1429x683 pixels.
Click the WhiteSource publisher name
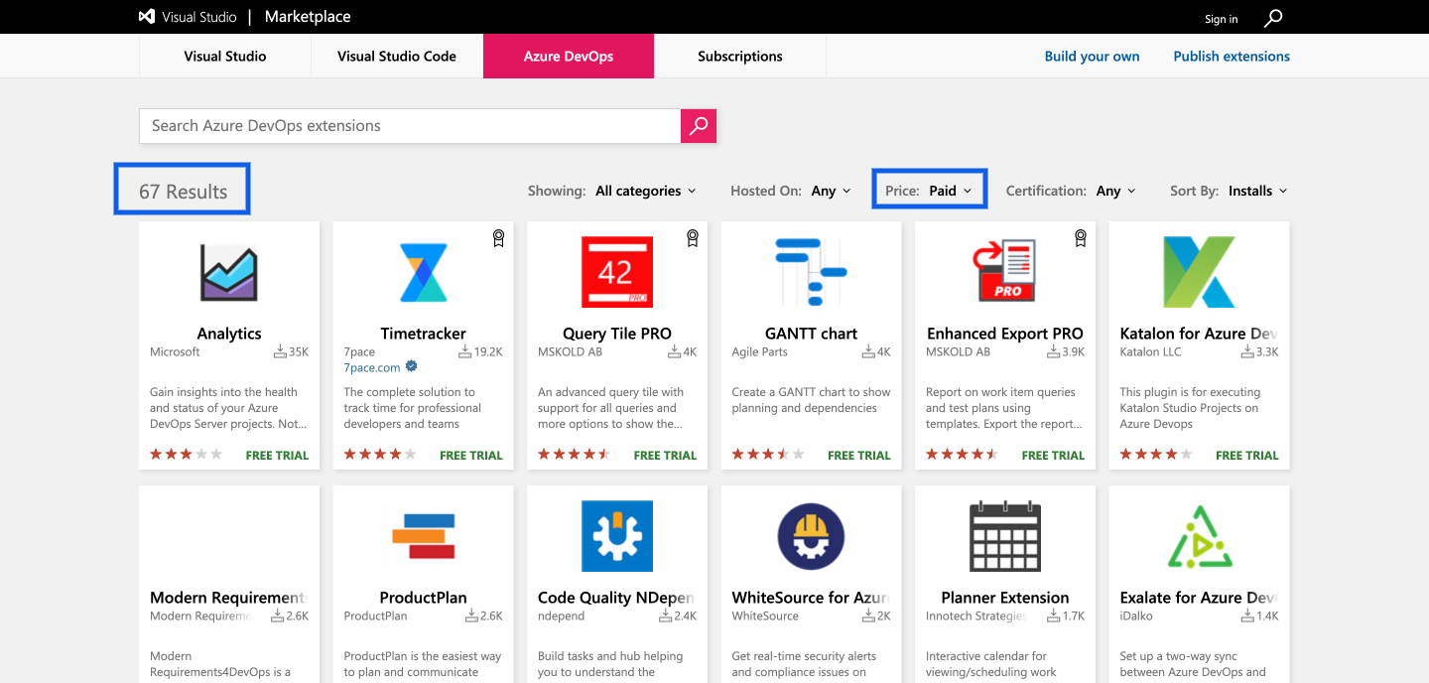[x=765, y=615]
